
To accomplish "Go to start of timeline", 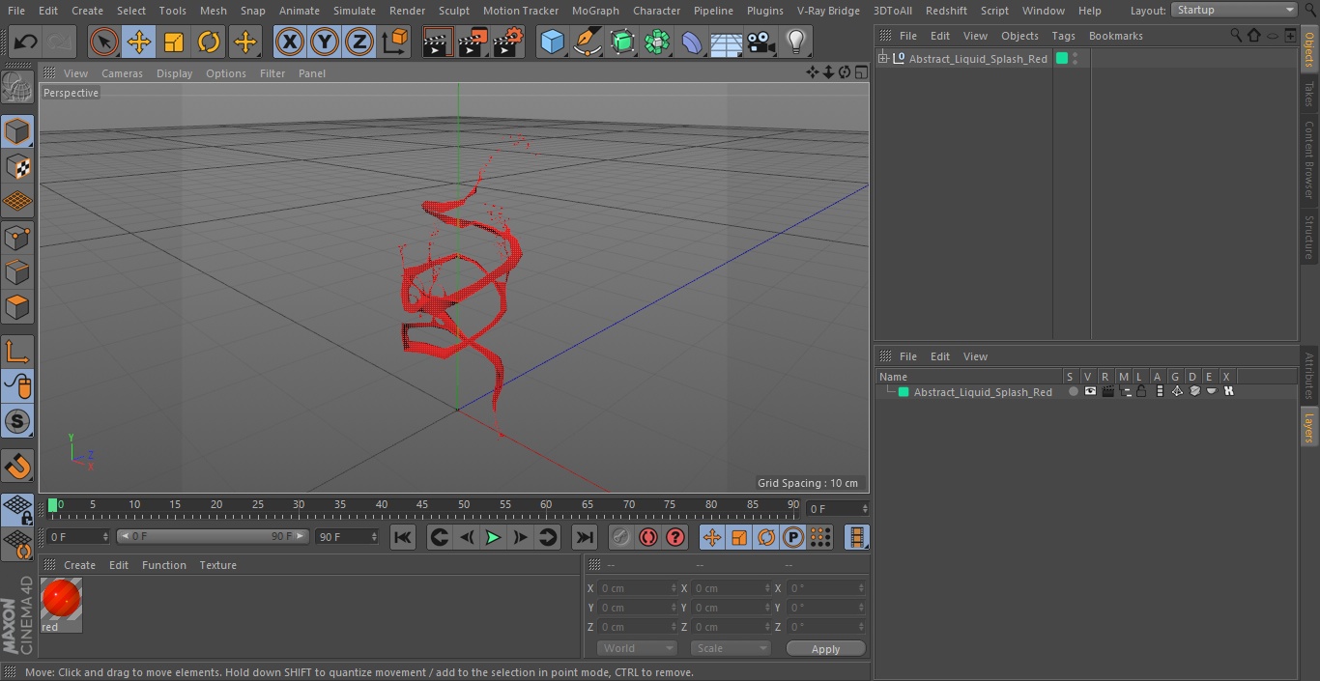I will 403,537.
